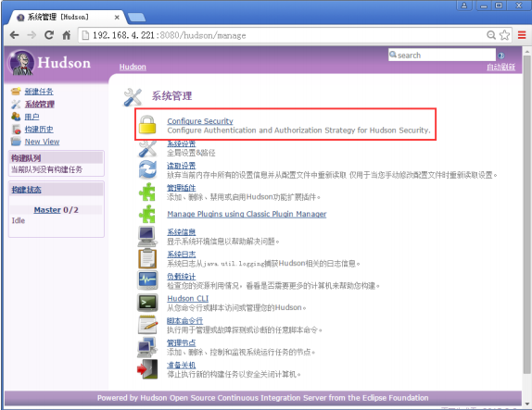Click the clipboard icon beside 系统日志
The height and width of the screenshot is (410, 532).
(x=147, y=258)
